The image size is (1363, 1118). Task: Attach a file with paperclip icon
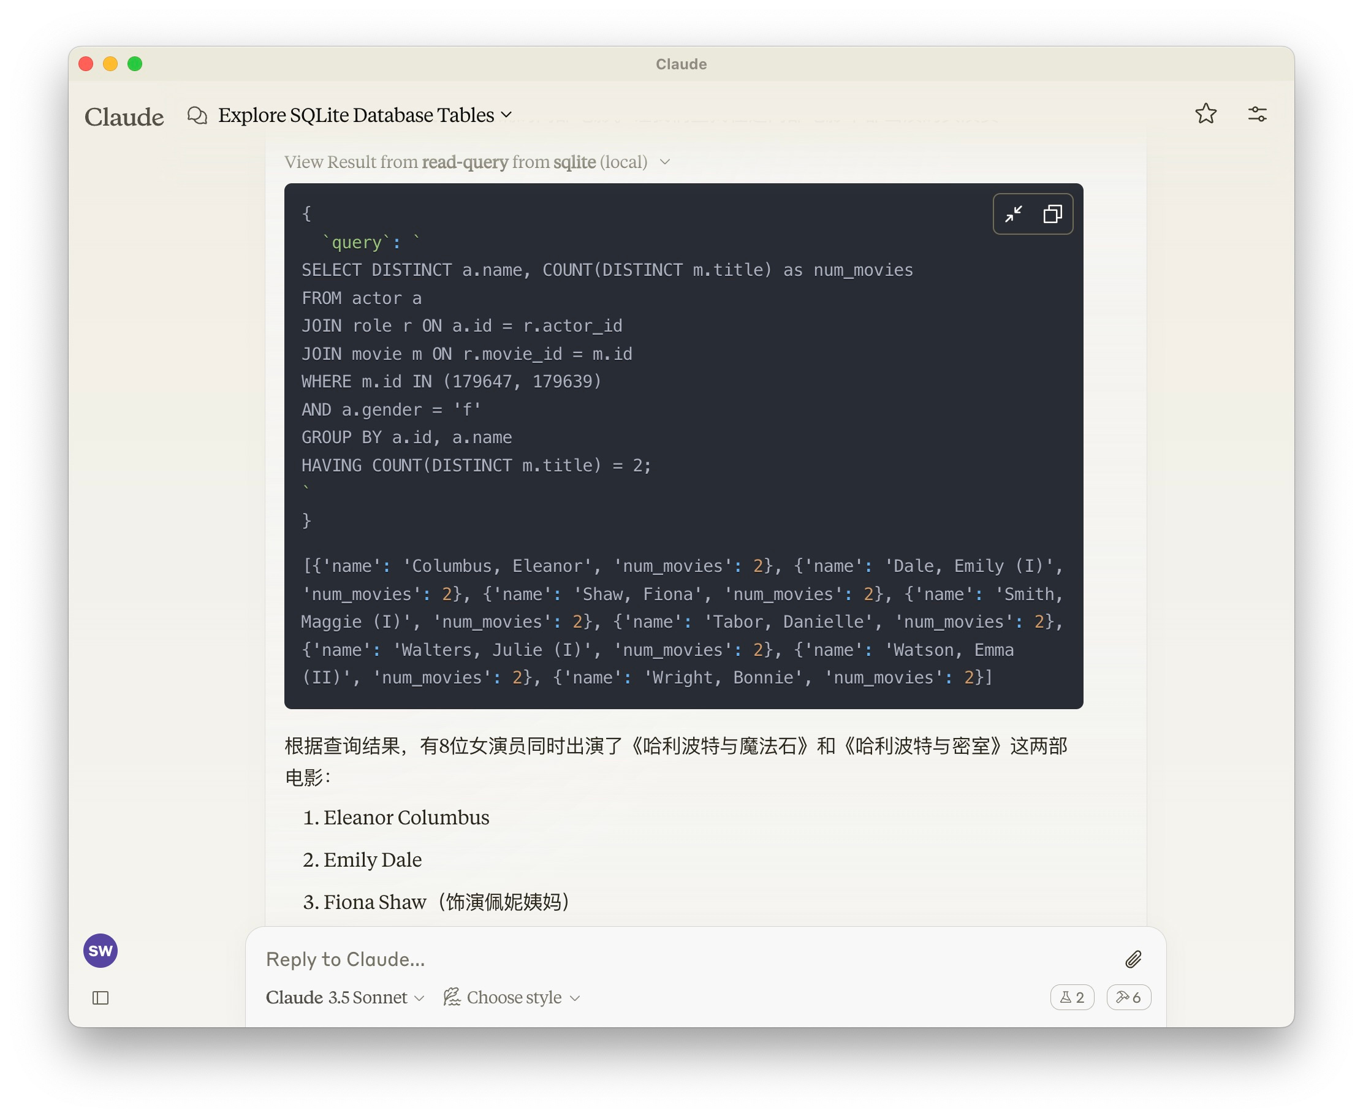coord(1133,959)
